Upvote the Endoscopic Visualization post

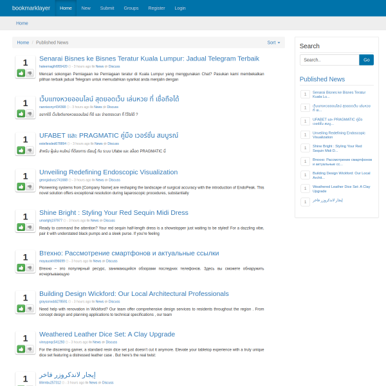point(21,187)
